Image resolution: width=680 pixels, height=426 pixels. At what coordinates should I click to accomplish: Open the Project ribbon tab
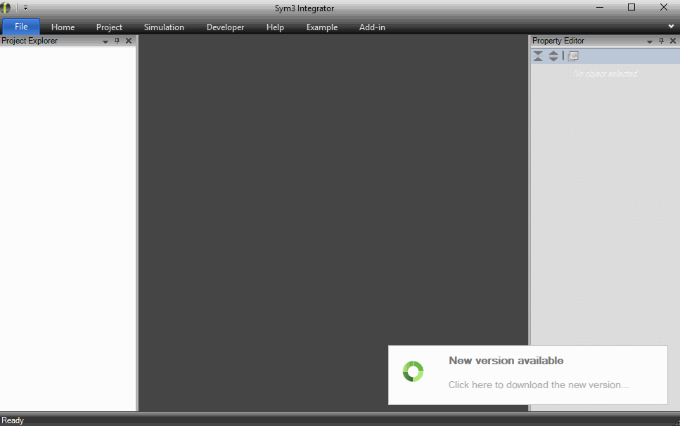point(109,27)
